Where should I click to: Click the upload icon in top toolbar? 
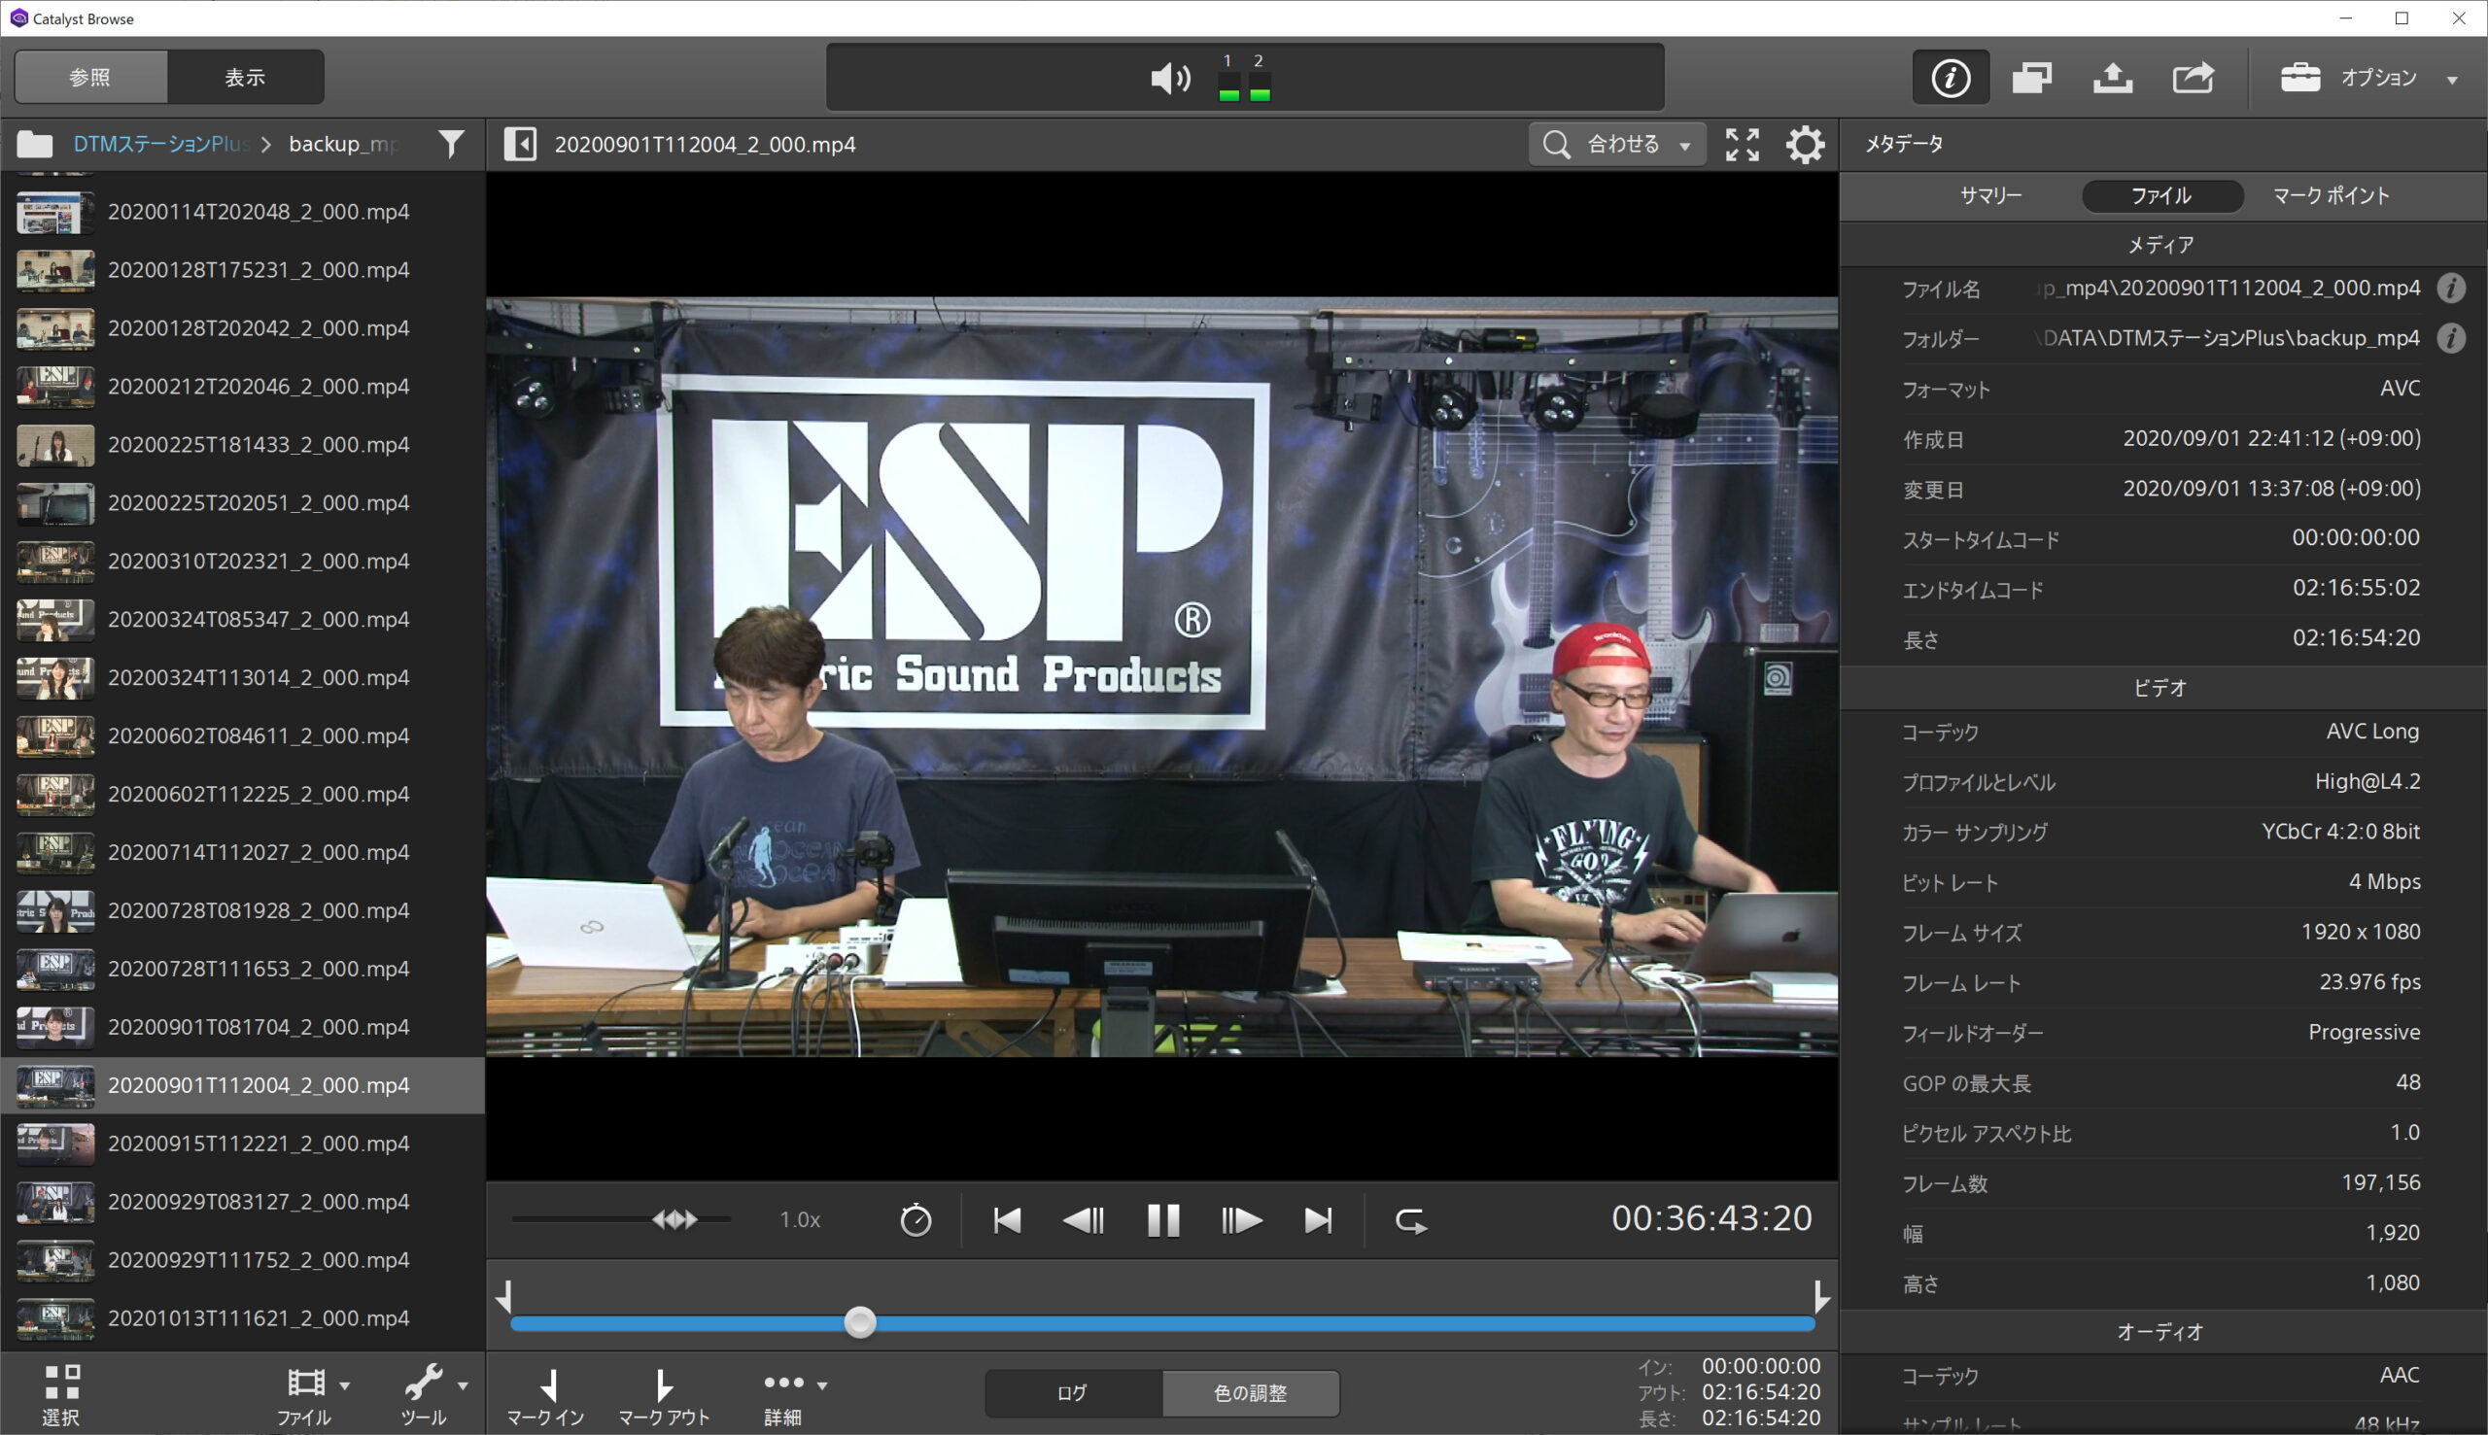(2113, 77)
